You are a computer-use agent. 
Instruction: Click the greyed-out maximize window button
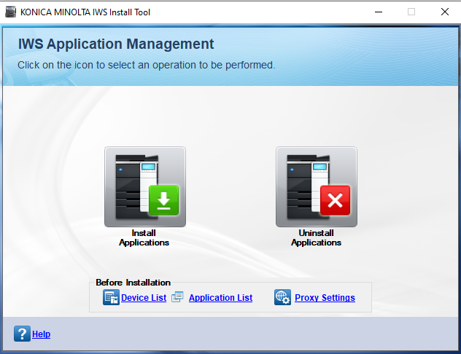[x=411, y=12]
